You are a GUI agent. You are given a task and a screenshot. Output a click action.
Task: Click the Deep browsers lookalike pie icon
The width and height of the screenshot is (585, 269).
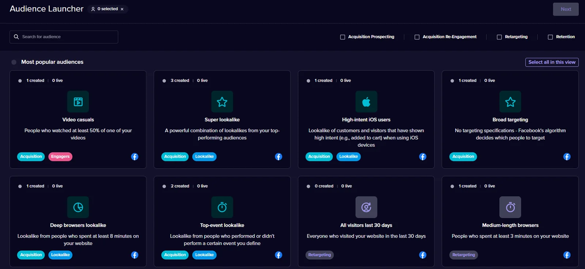pyautogui.click(x=78, y=207)
